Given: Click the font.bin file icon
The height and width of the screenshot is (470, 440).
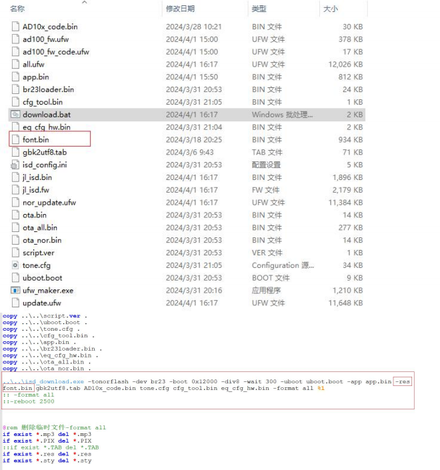Looking at the screenshot, I should 15,140.
